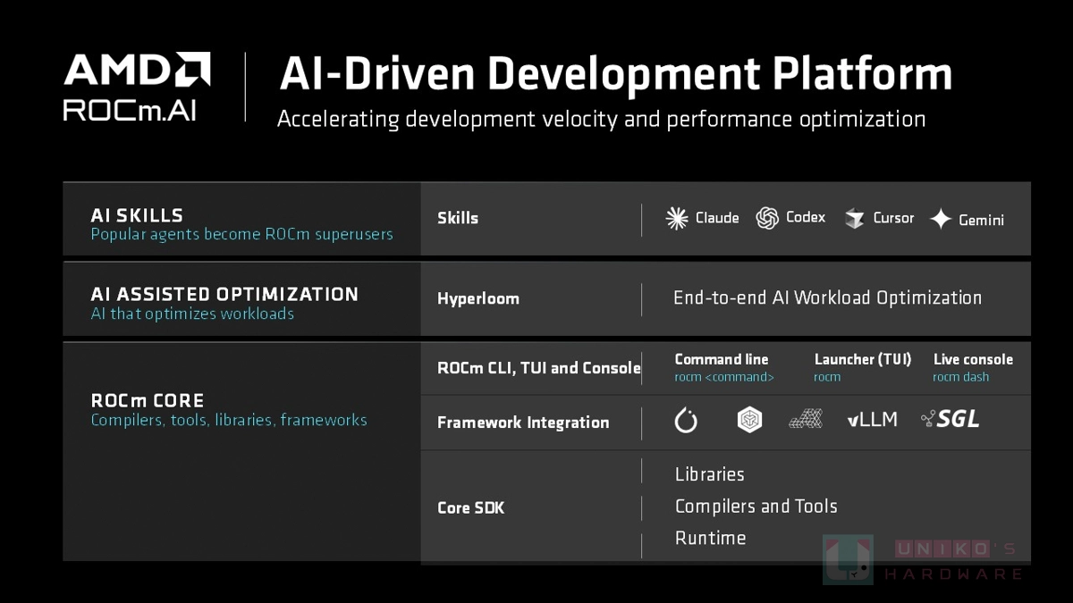Click "Compilers and Tools" in Core SDK
The image size is (1073, 603).
click(756, 507)
